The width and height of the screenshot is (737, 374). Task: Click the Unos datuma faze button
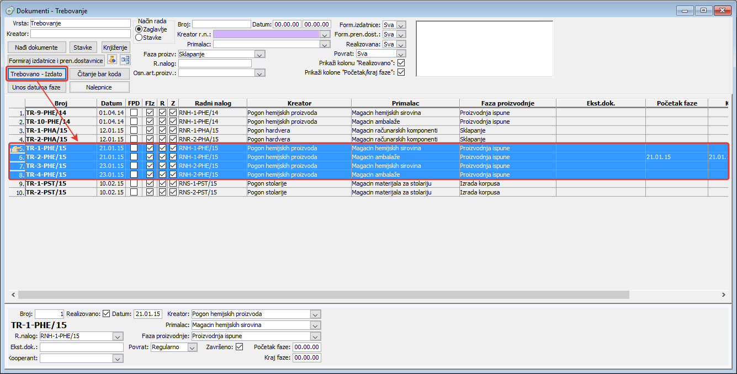coord(36,87)
